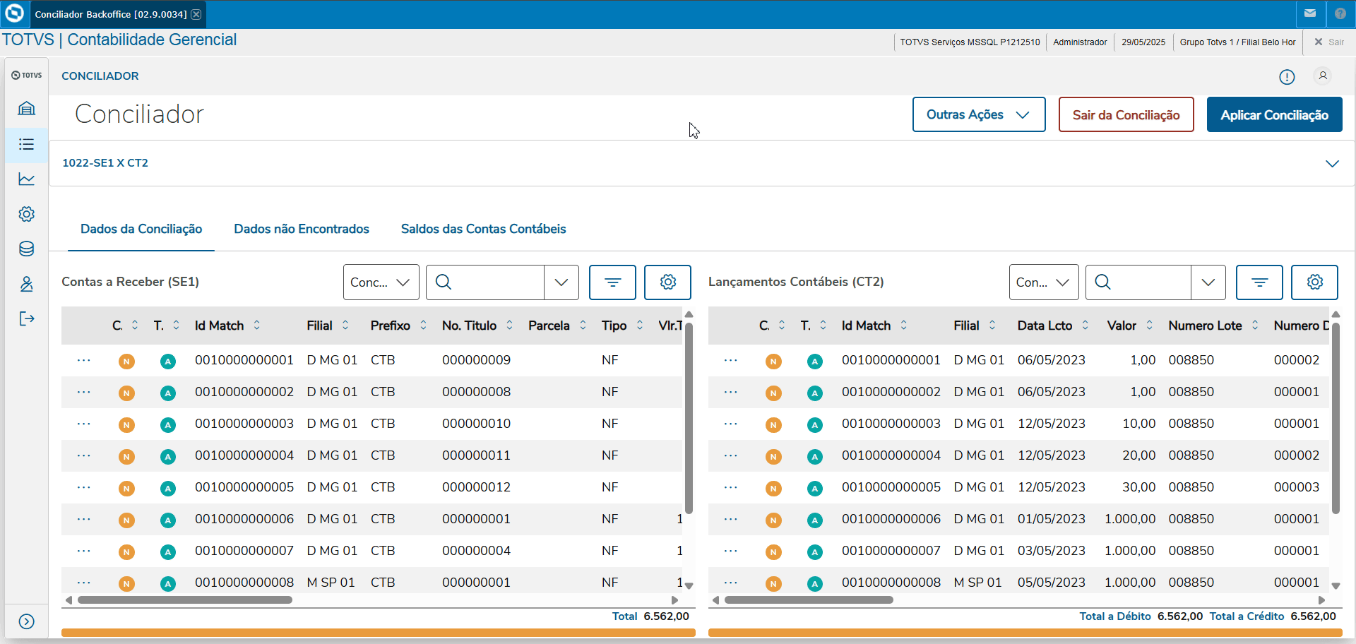Select Saldos das Contas Contábeis tab
Screen dimensions: 1356x644
483,229
